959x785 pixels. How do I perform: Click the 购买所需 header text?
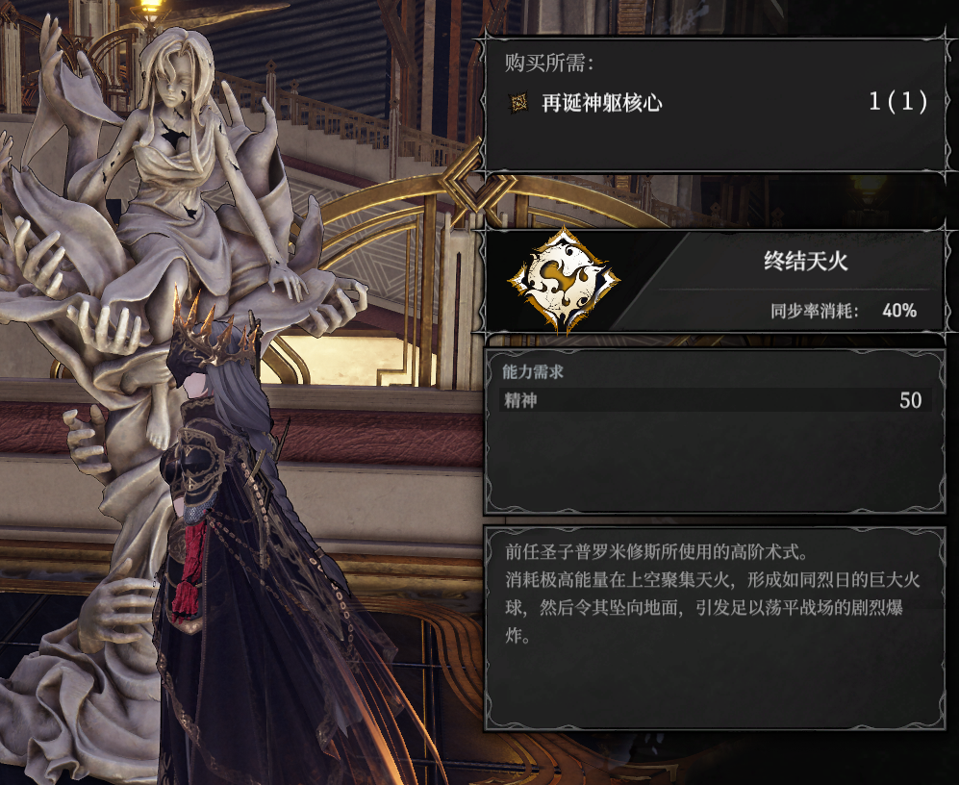tap(548, 62)
